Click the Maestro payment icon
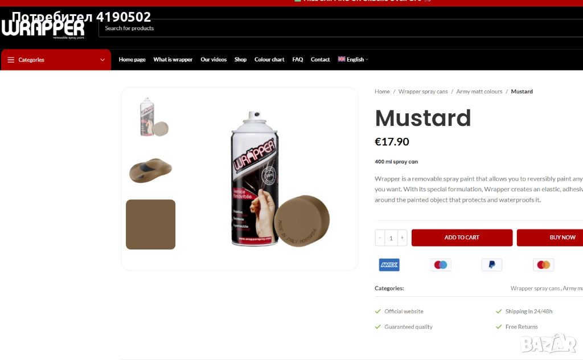This screenshot has width=583, height=360. point(440,265)
